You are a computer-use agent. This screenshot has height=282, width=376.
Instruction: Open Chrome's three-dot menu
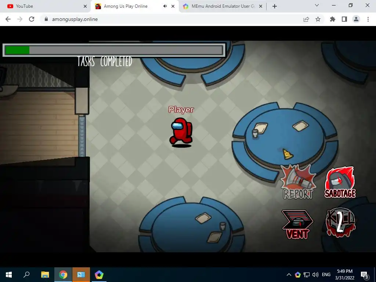(x=368, y=19)
